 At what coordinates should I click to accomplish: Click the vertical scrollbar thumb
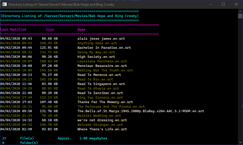point(240,16)
